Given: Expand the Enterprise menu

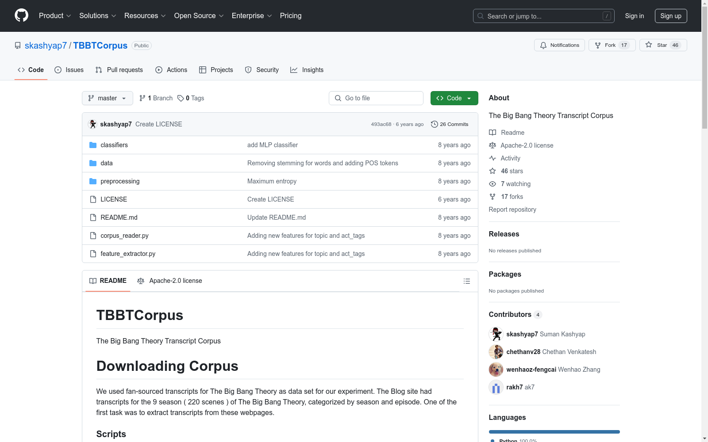Looking at the screenshot, I should 252,16.
